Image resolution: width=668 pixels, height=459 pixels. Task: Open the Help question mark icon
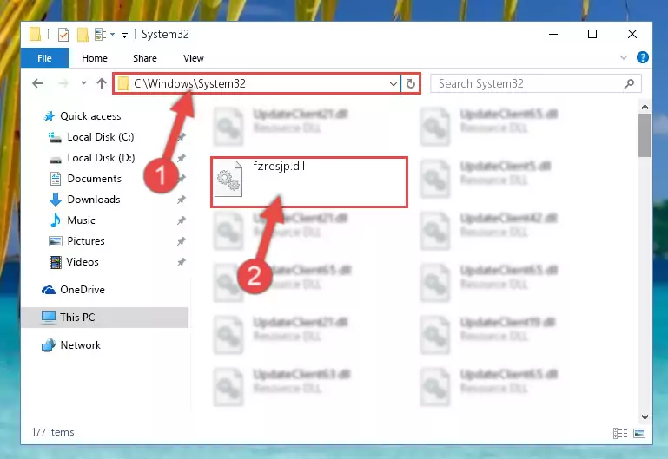[x=643, y=57]
